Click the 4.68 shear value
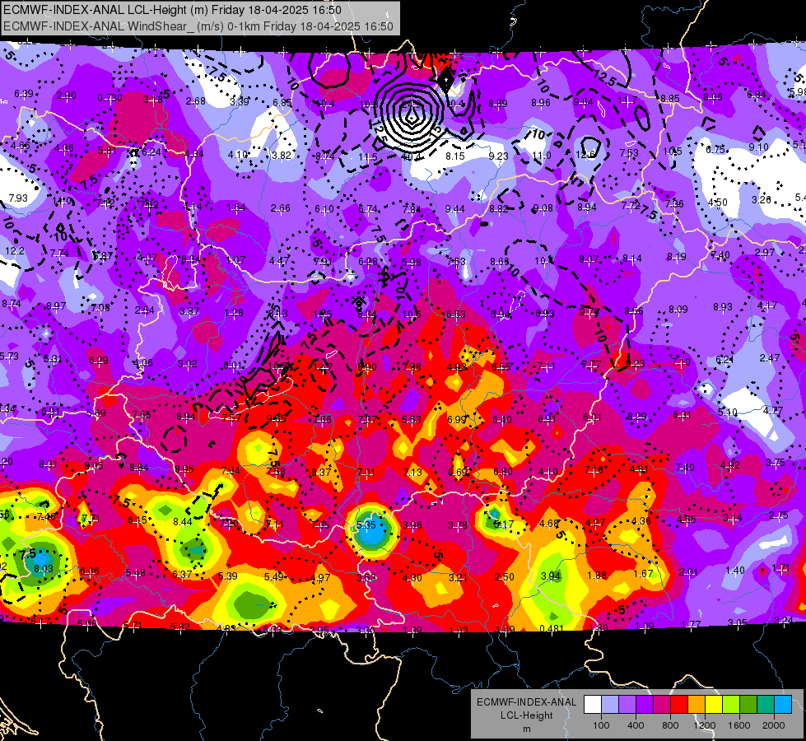The height and width of the screenshot is (741, 806). point(549,524)
